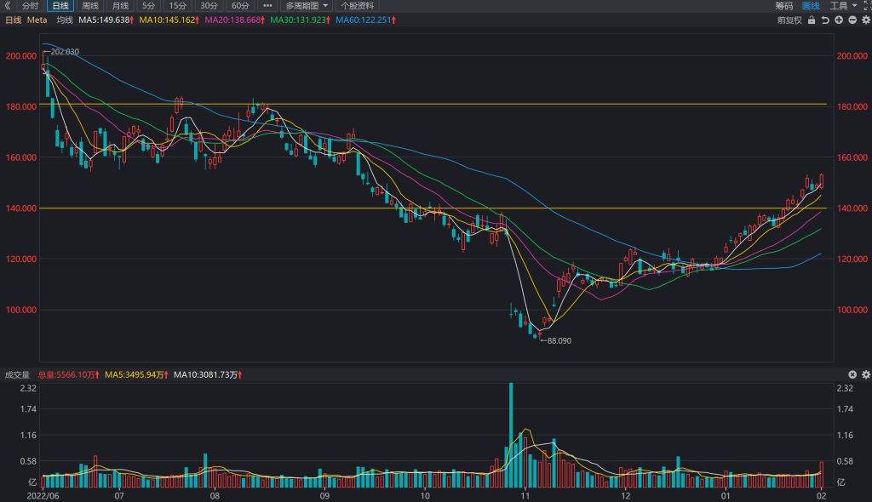The height and width of the screenshot is (502, 872).
Task: Expand the 多周期图 dropdown
Action: (307, 6)
